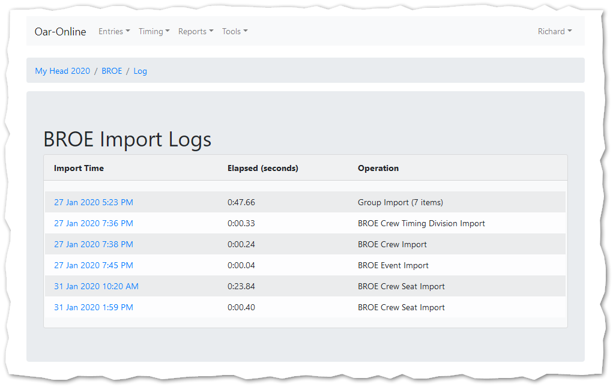Click the Import Time column header
This screenshot has height=387, width=613.
pyautogui.click(x=79, y=169)
